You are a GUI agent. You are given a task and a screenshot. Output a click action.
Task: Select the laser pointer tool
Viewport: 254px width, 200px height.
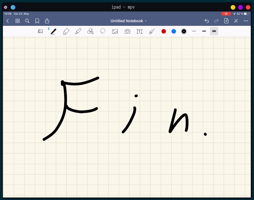tap(152, 31)
